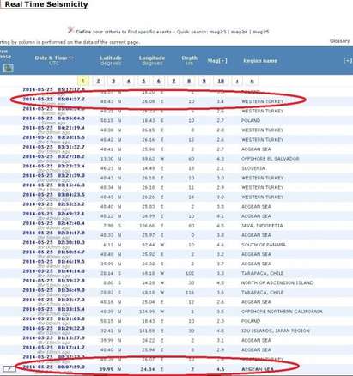Sort by the Region name column header
353x376 pixels.
[260, 60]
